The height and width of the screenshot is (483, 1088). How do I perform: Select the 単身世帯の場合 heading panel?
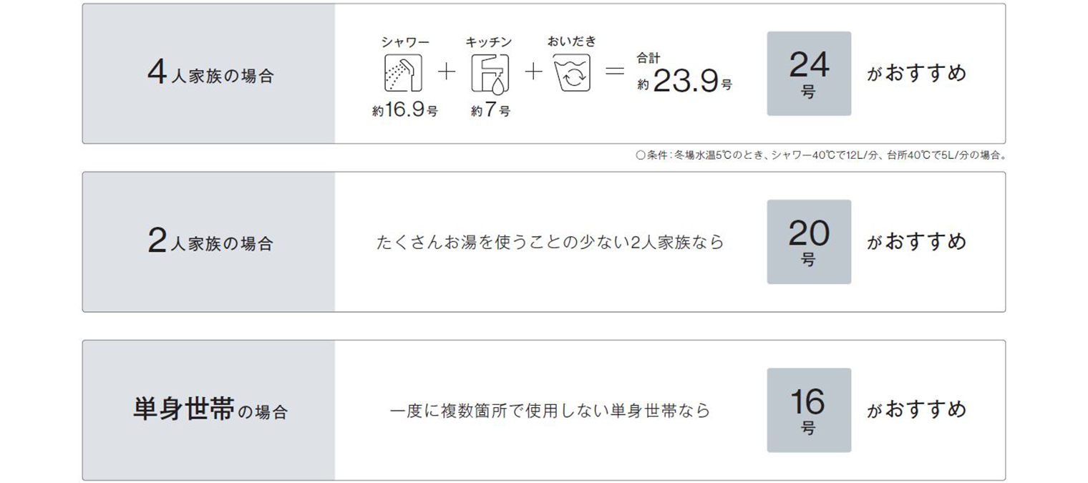click(209, 411)
